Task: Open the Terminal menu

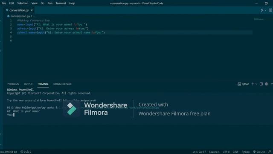Action: click(61, 3)
